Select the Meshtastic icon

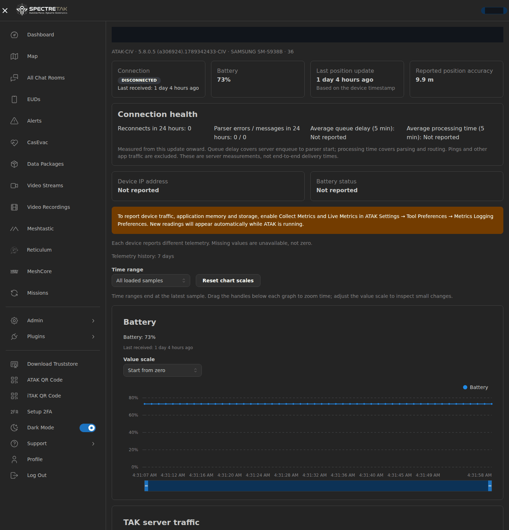[x=14, y=229]
